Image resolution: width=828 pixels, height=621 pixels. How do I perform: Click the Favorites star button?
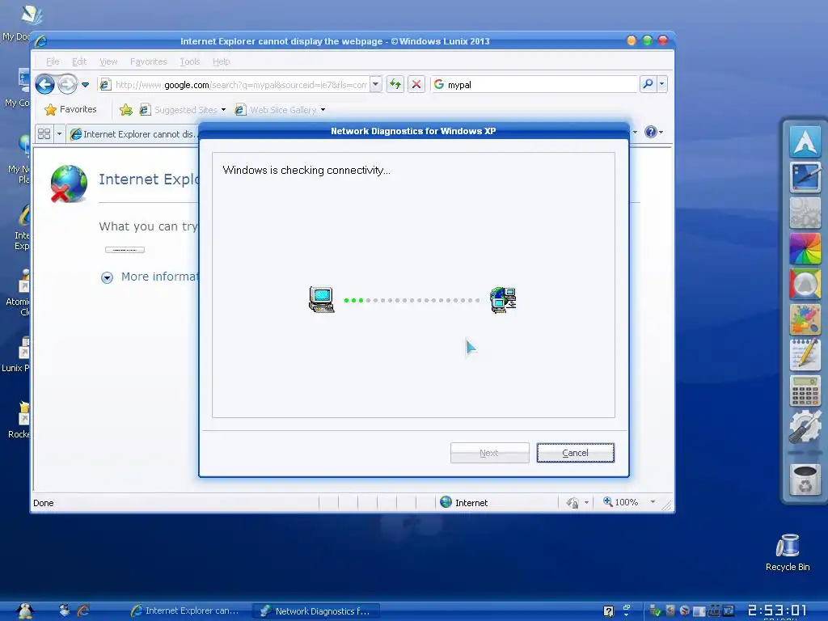click(70, 109)
